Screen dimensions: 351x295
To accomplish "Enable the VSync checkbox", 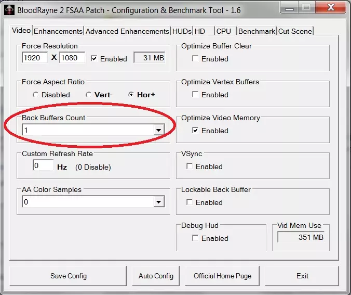I will point(190,166).
